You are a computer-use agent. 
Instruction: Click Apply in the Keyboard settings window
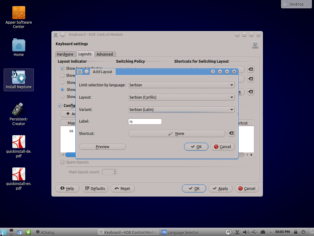point(220,189)
